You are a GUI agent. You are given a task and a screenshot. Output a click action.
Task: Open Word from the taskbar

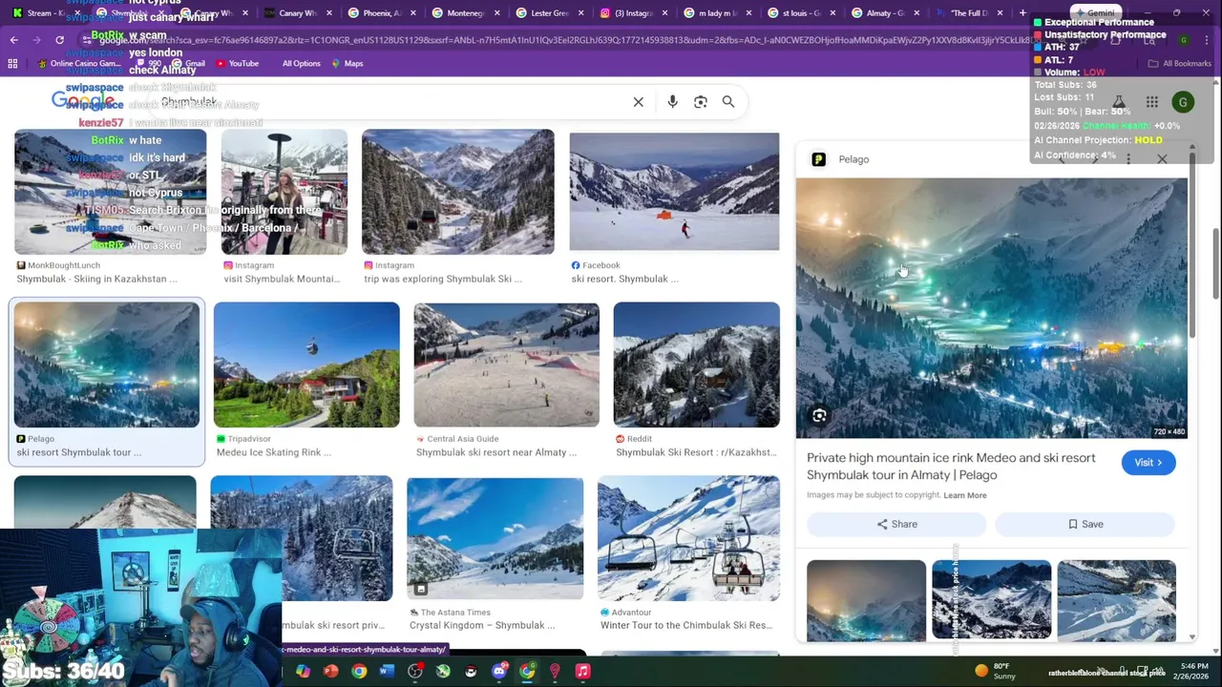pos(387,672)
